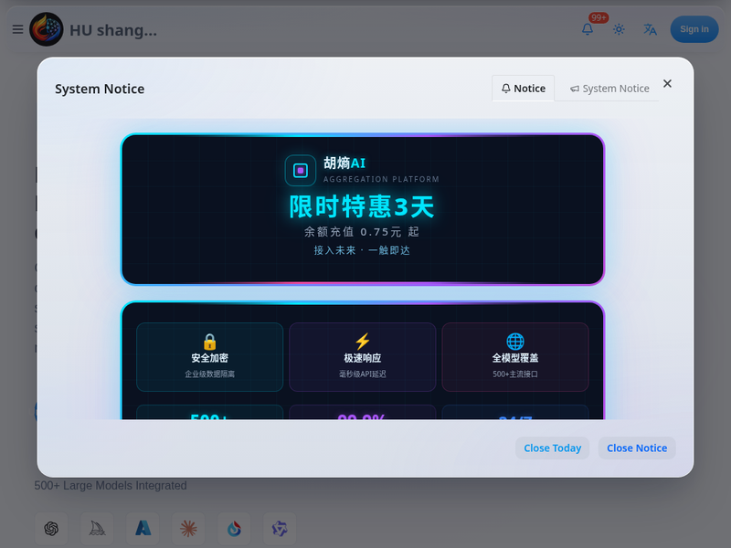Click the Sign in button
Viewport: 731px width, 548px height.
click(694, 29)
